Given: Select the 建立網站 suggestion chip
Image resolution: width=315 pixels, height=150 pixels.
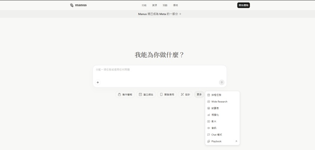Looking at the screenshot, I should [x=146, y=94].
